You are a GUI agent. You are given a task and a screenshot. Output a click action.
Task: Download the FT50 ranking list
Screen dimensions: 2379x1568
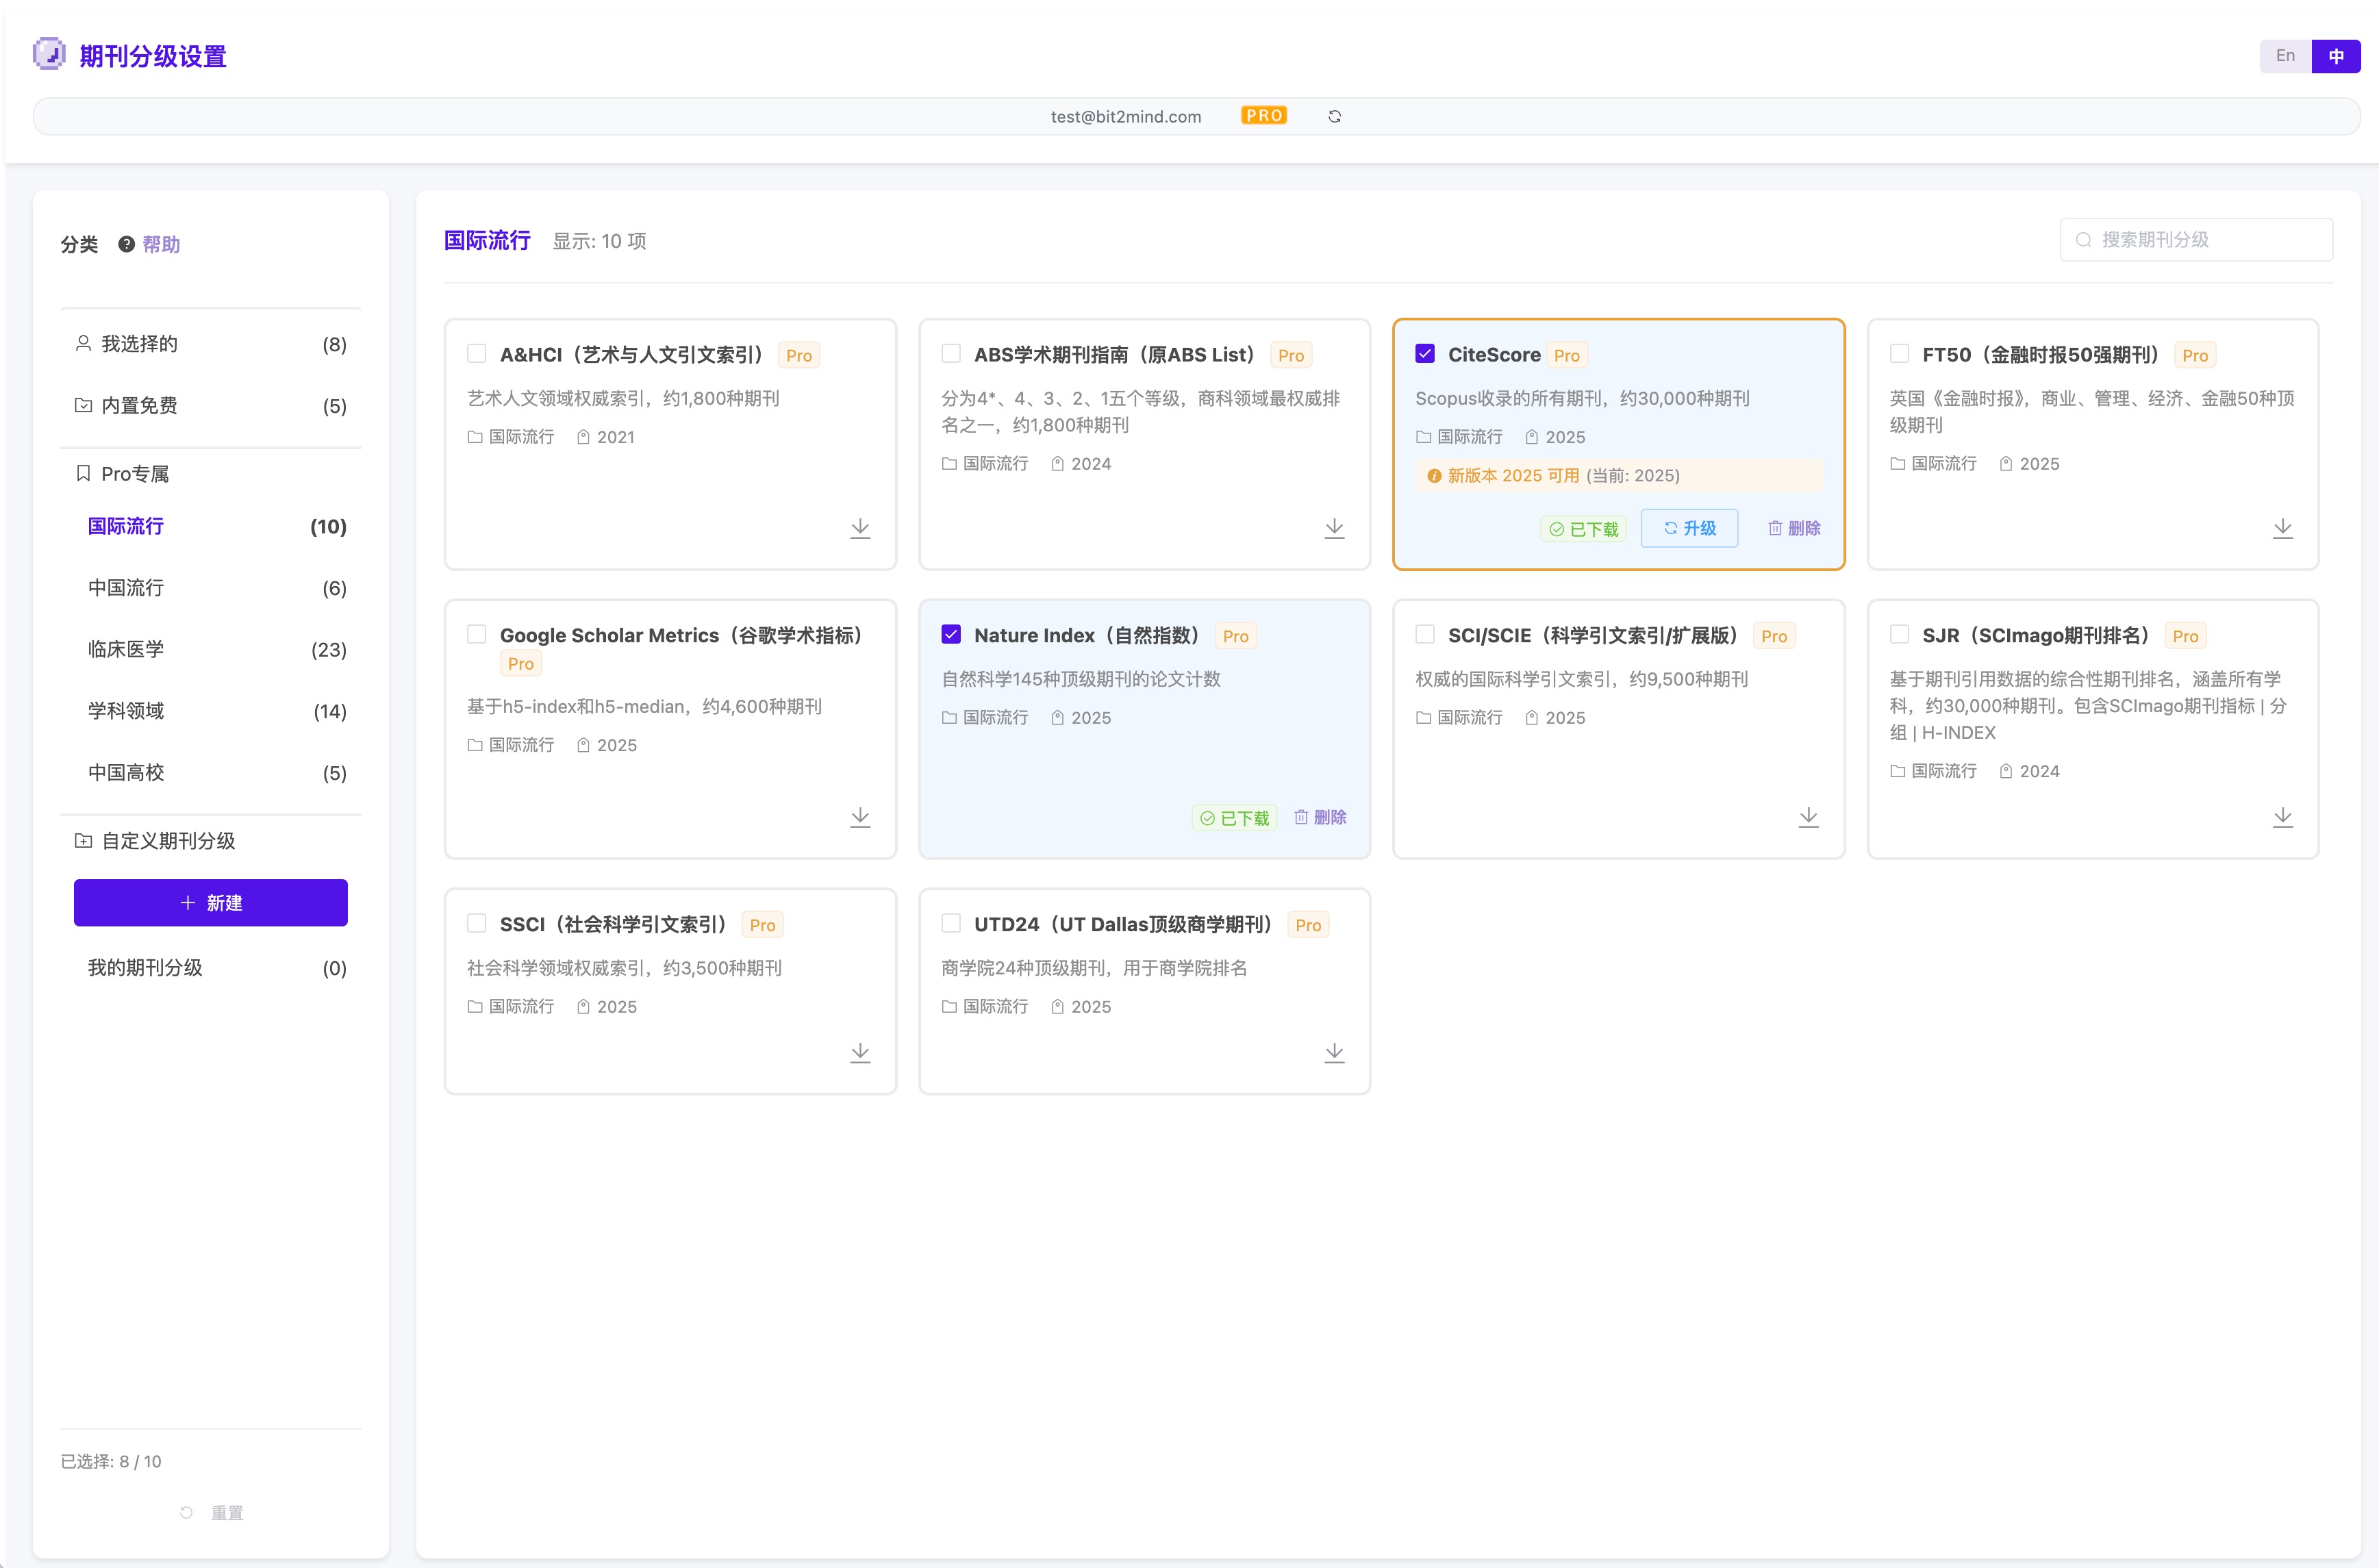[2282, 528]
